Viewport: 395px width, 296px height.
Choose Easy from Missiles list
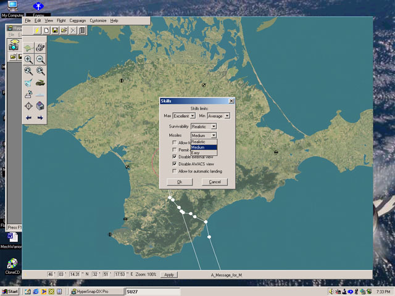[196, 152]
